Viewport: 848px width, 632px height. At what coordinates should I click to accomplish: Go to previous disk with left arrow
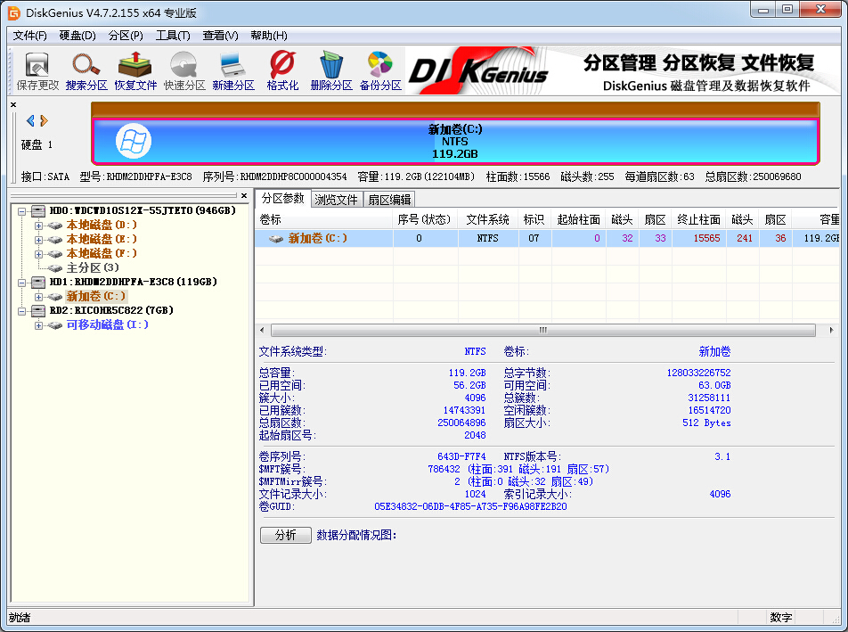click(x=30, y=120)
